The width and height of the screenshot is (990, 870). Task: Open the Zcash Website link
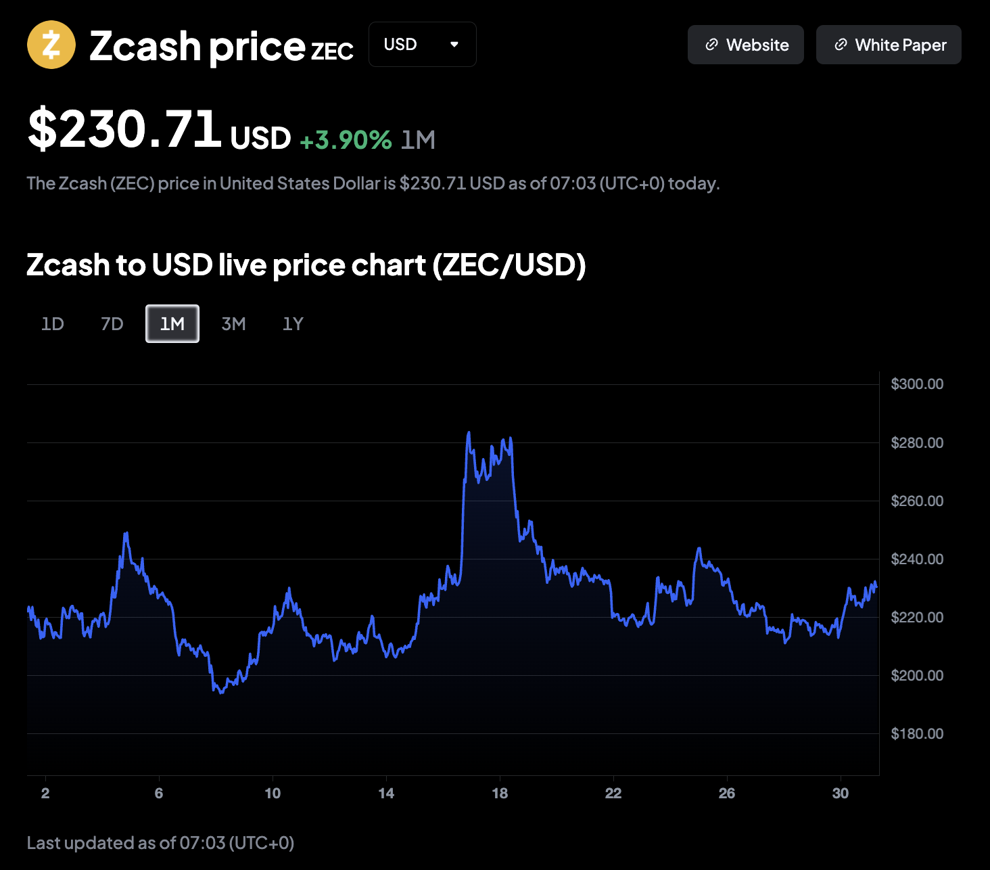click(x=745, y=45)
